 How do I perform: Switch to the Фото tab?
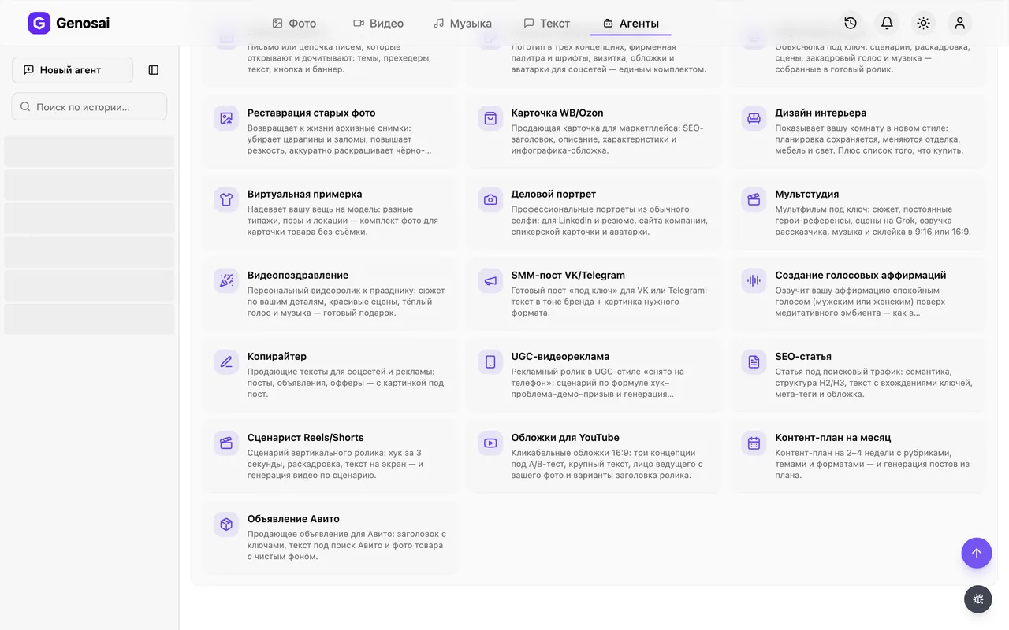pyautogui.click(x=294, y=23)
